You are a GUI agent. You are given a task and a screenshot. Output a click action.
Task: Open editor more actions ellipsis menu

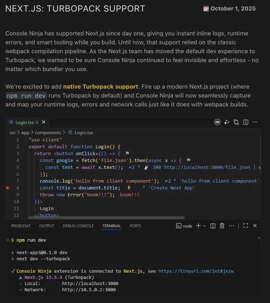(255, 122)
